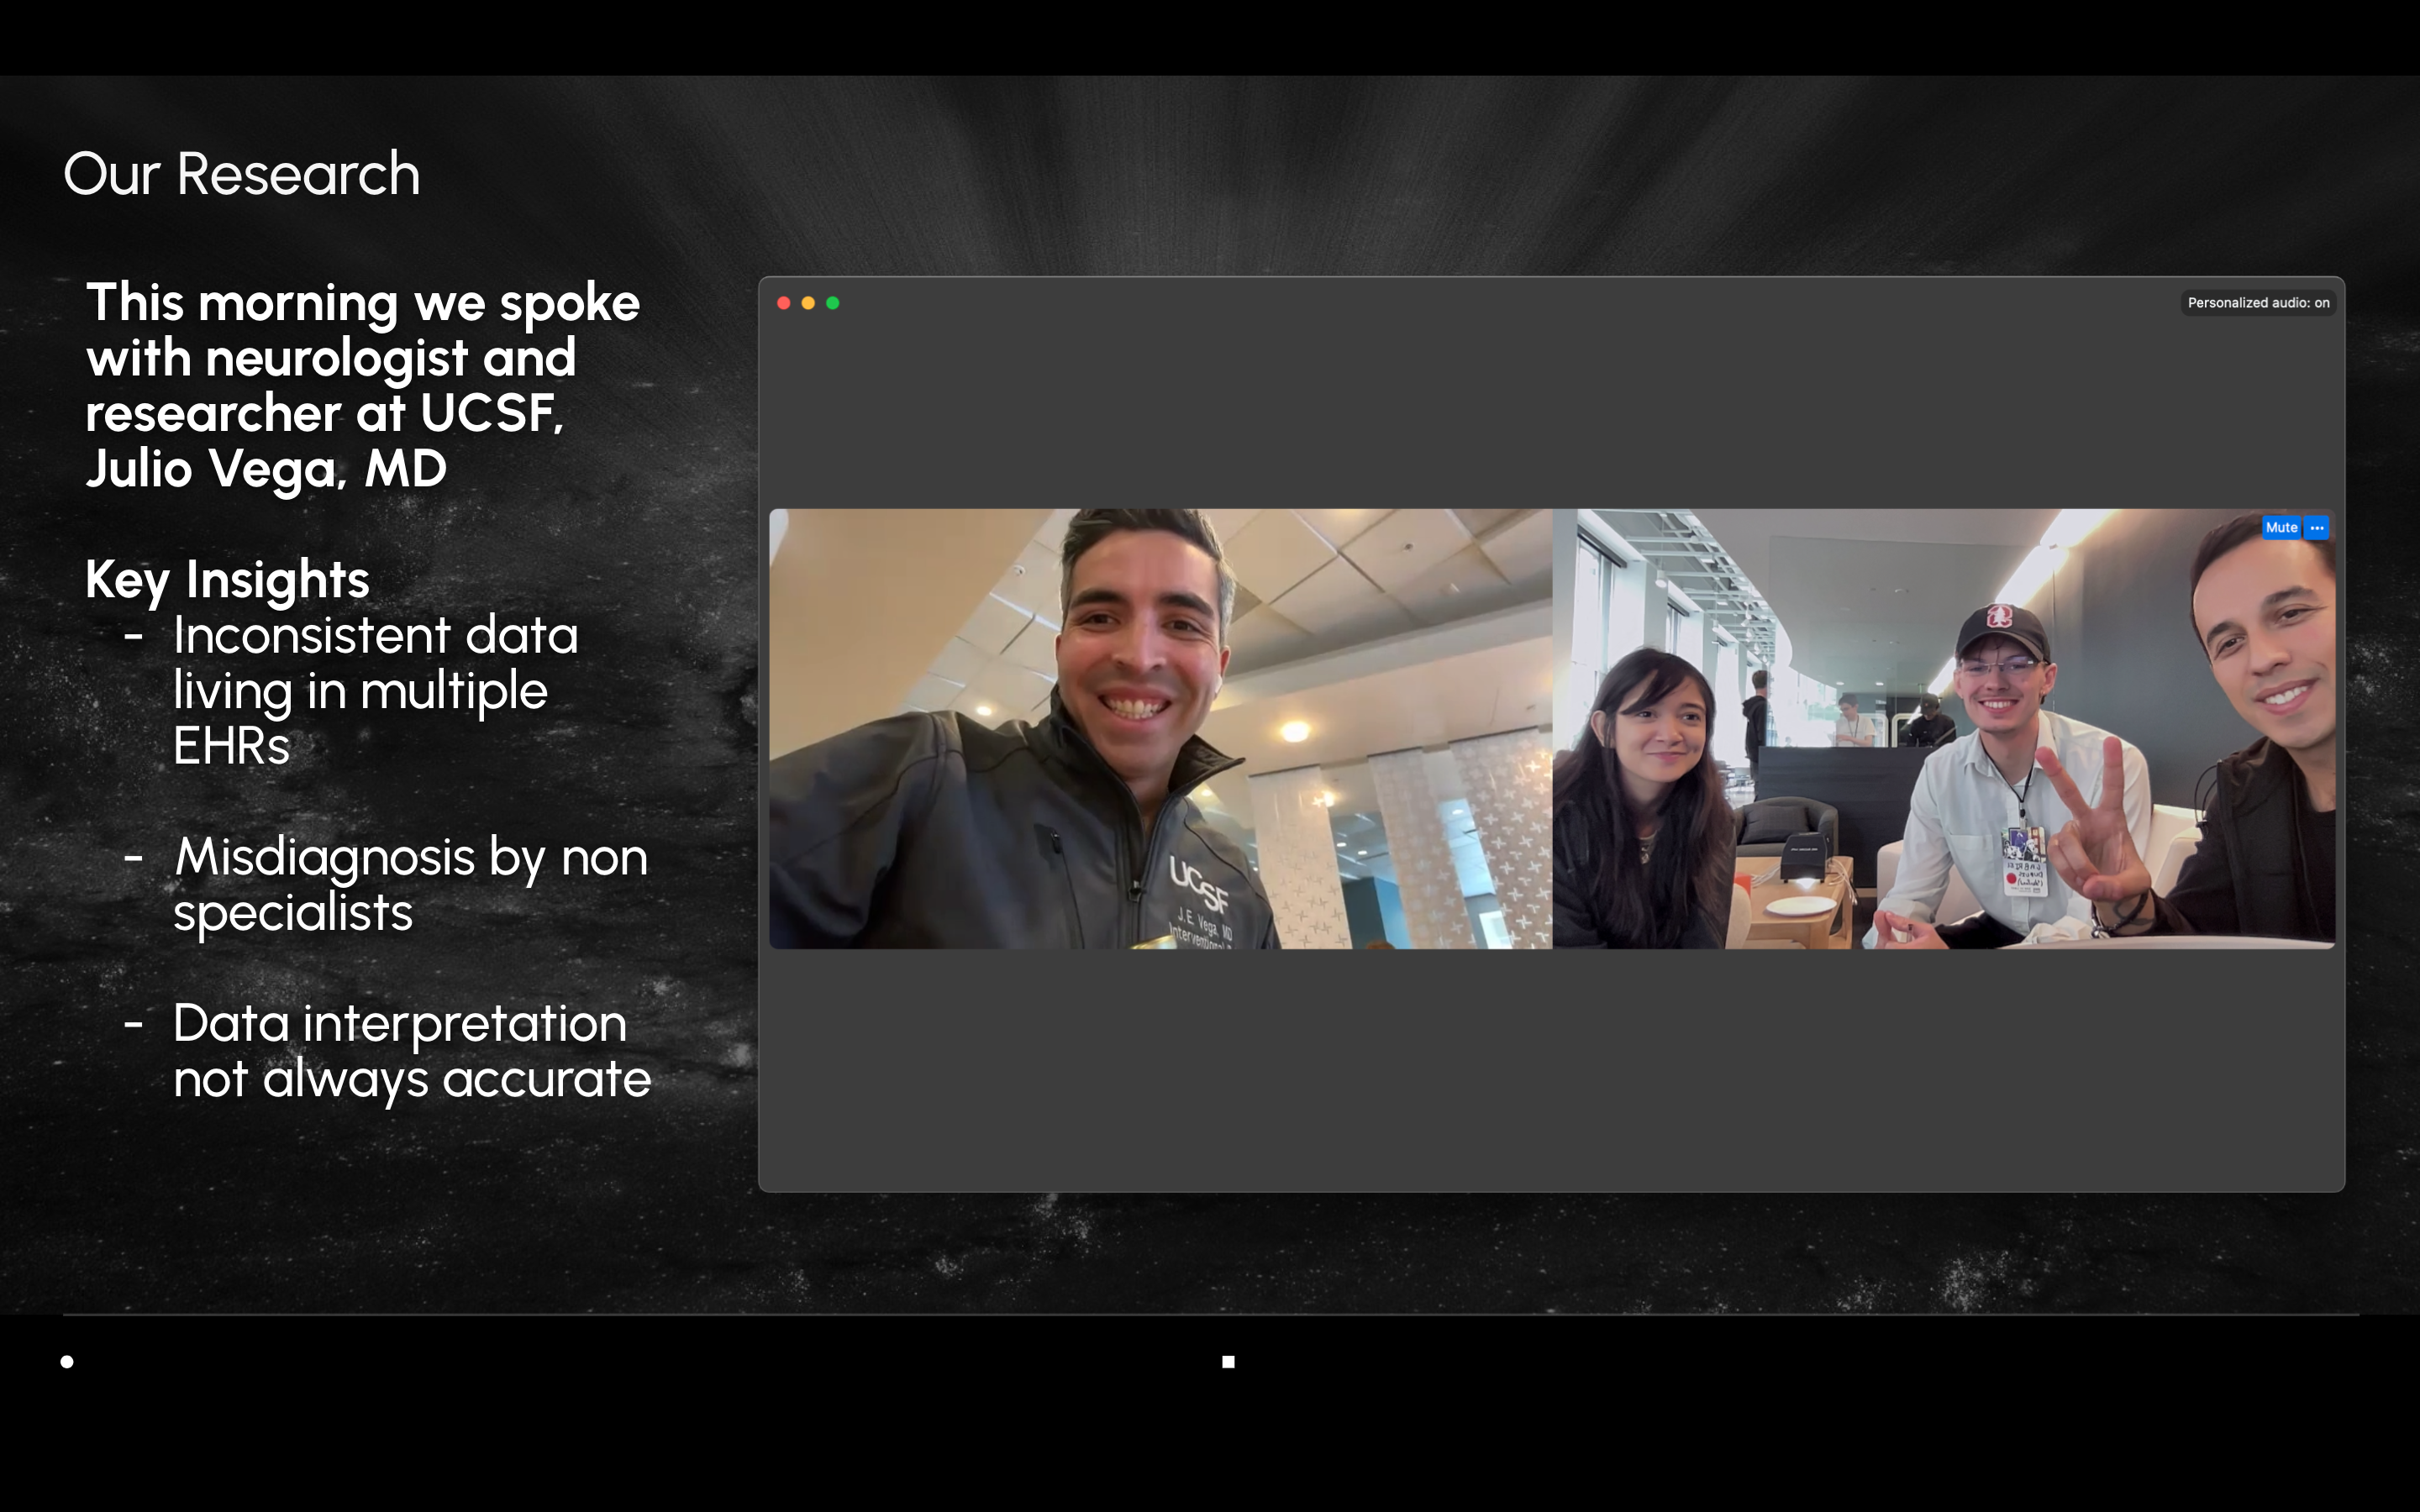Click the white circle marker at bottom left
Image resolution: width=2420 pixels, height=1512 pixels.
pos(67,1361)
